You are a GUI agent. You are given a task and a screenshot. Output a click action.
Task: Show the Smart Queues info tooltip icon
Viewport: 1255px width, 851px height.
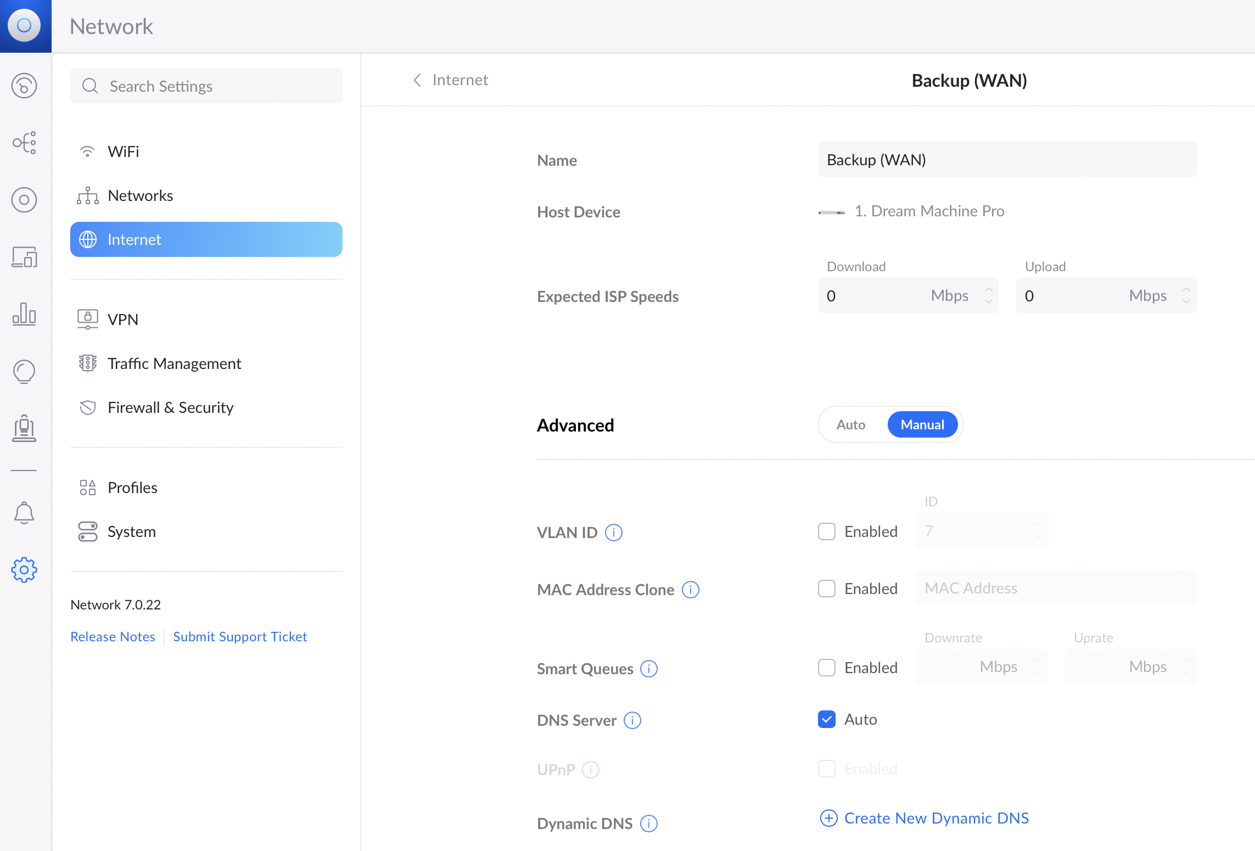pyautogui.click(x=649, y=669)
